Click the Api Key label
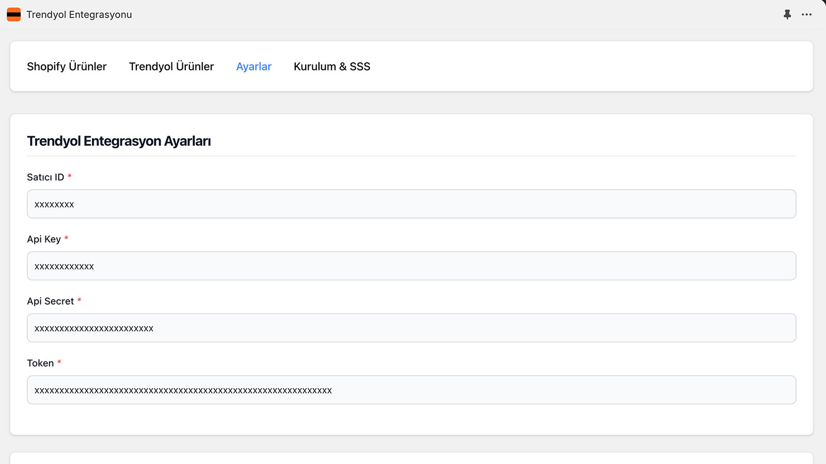826x464 pixels. point(44,239)
